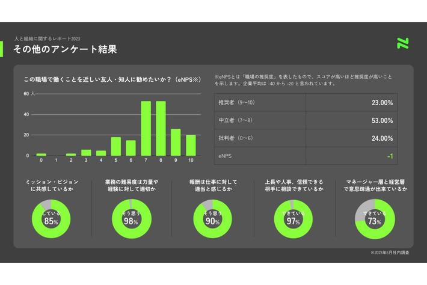Click the 85% mission and vision donut chart
This screenshot has height=285, width=427.
(x=51, y=217)
